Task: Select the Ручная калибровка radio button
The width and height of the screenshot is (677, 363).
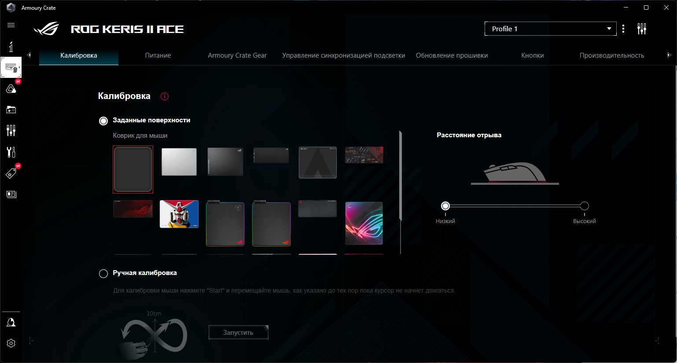Action: pyautogui.click(x=103, y=274)
